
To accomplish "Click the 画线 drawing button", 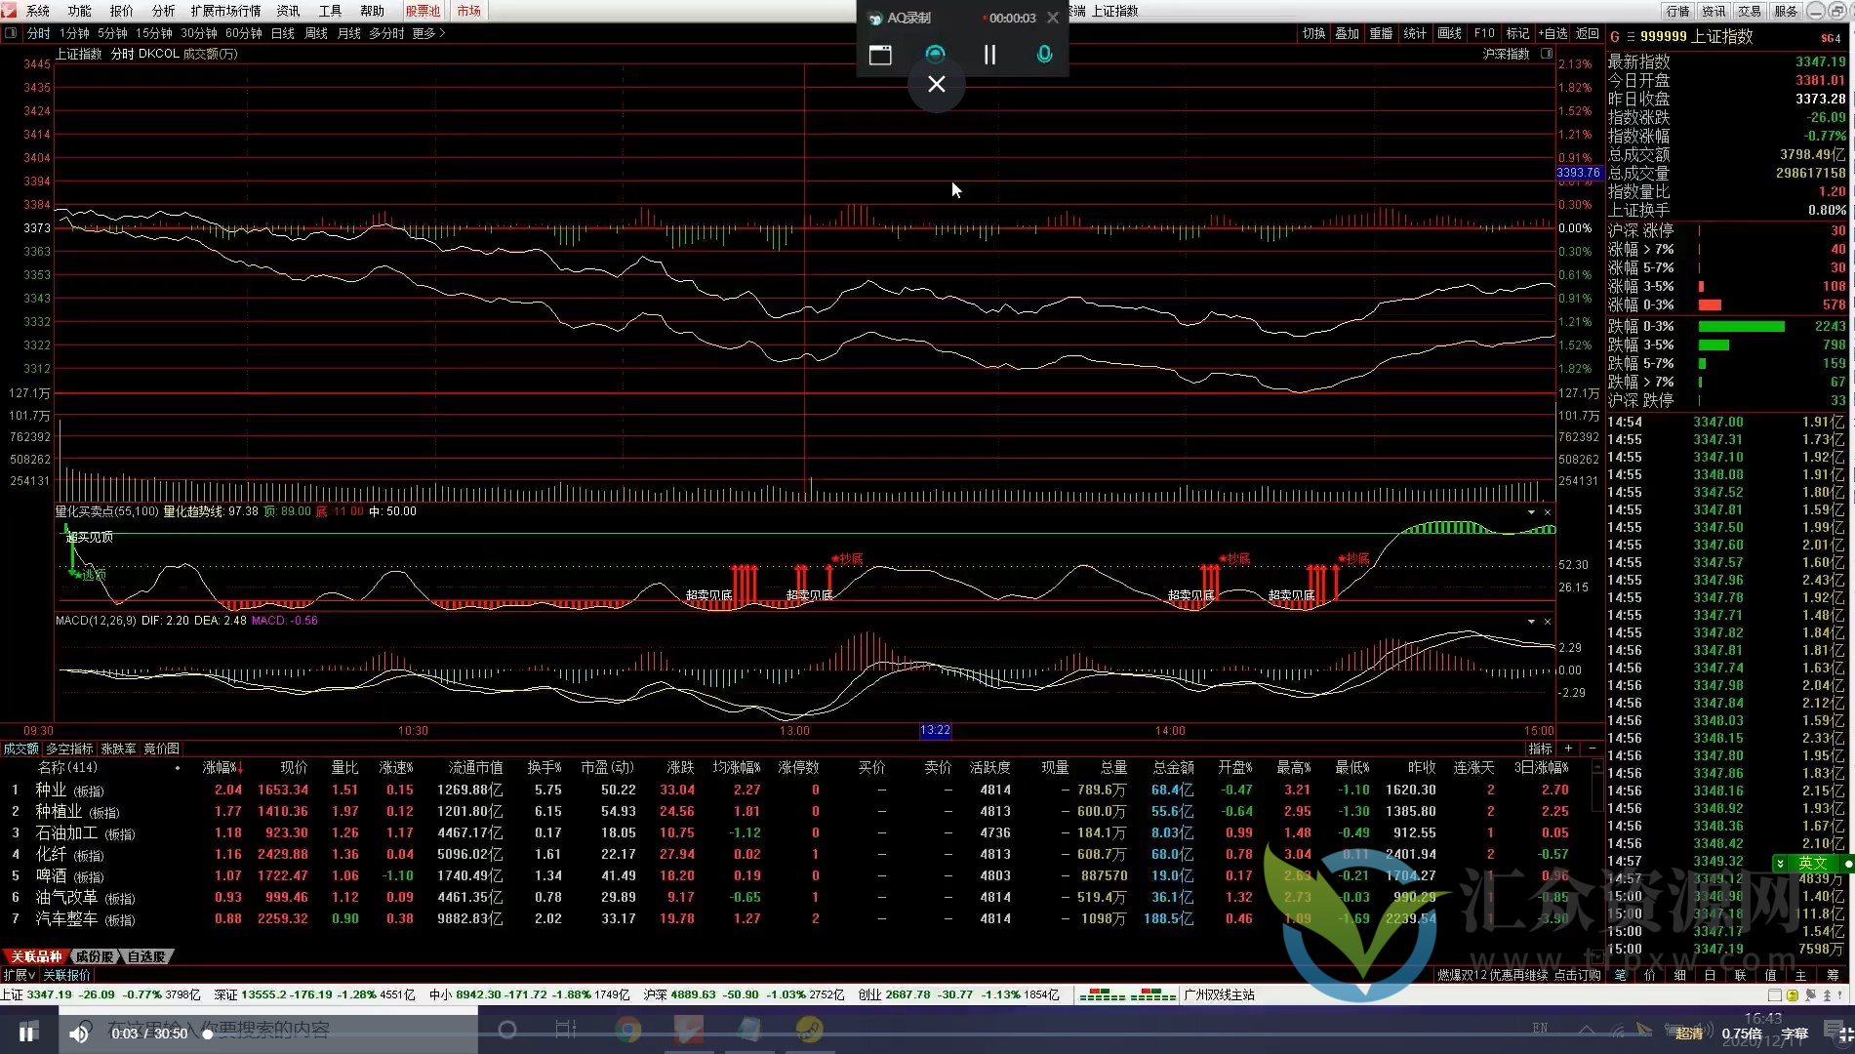I will coord(1449,33).
